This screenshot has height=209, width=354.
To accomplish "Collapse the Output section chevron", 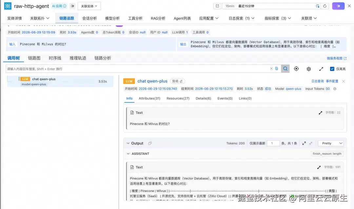I will (x=128, y=143).
